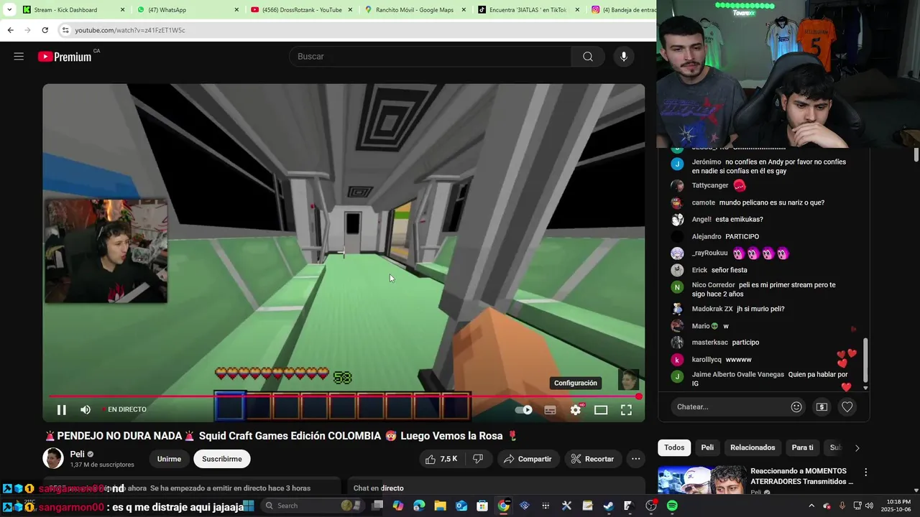Show more filter chips with the arrow
Viewport: 920px width, 517px height.
coord(857,447)
